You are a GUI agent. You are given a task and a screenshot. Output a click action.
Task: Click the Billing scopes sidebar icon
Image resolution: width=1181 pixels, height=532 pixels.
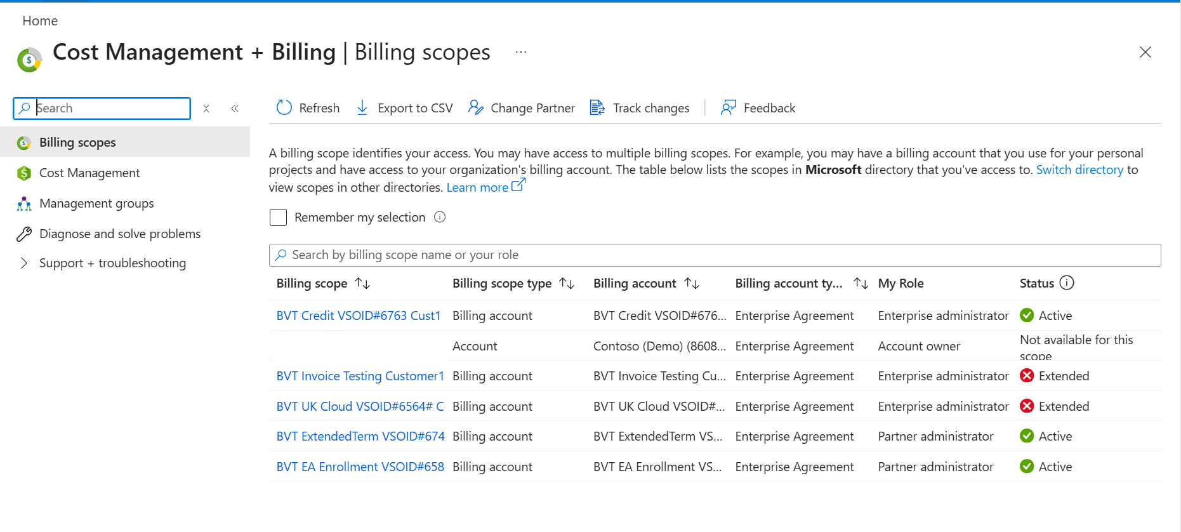click(24, 143)
